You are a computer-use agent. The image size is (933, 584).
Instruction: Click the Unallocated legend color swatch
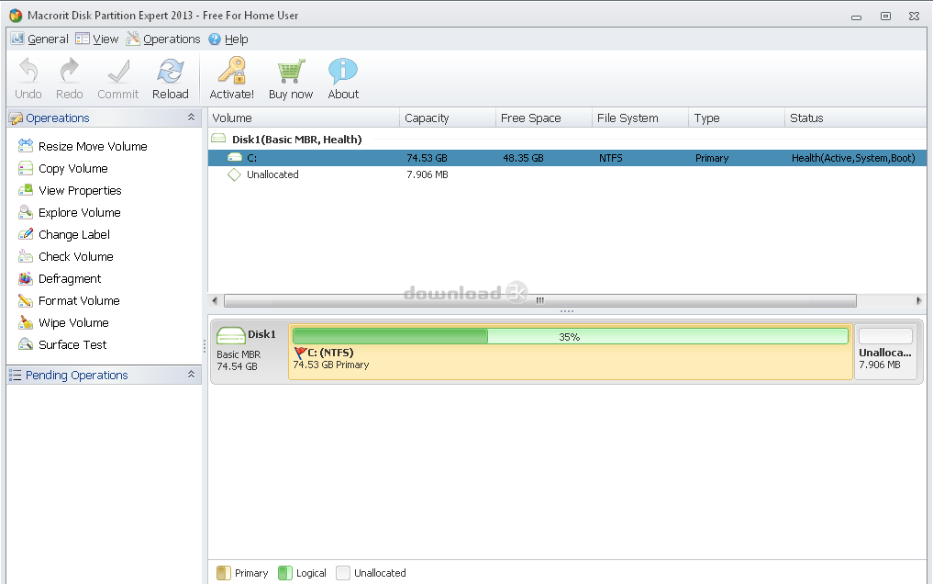click(x=343, y=573)
